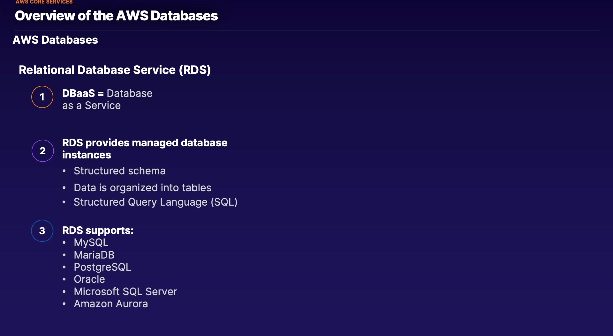Image resolution: width=613 pixels, height=336 pixels.
Task: Click the Structured schema bullet
Action: click(119, 171)
